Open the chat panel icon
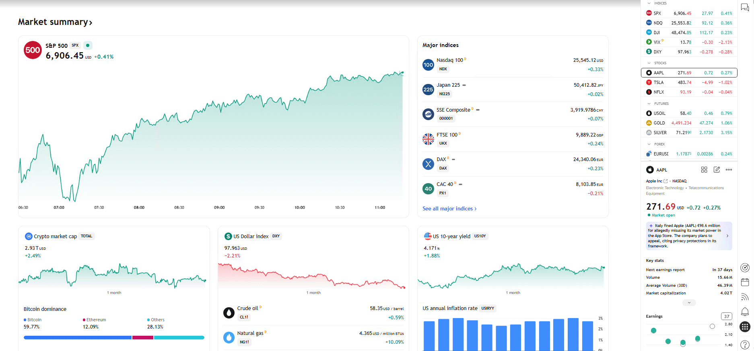The width and height of the screenshot is (754, 351). pos(745,8)
